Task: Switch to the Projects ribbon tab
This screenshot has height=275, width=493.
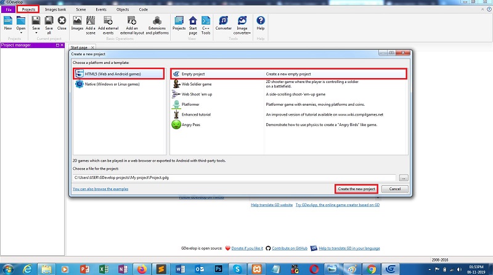Action: (x=28, y=9)
